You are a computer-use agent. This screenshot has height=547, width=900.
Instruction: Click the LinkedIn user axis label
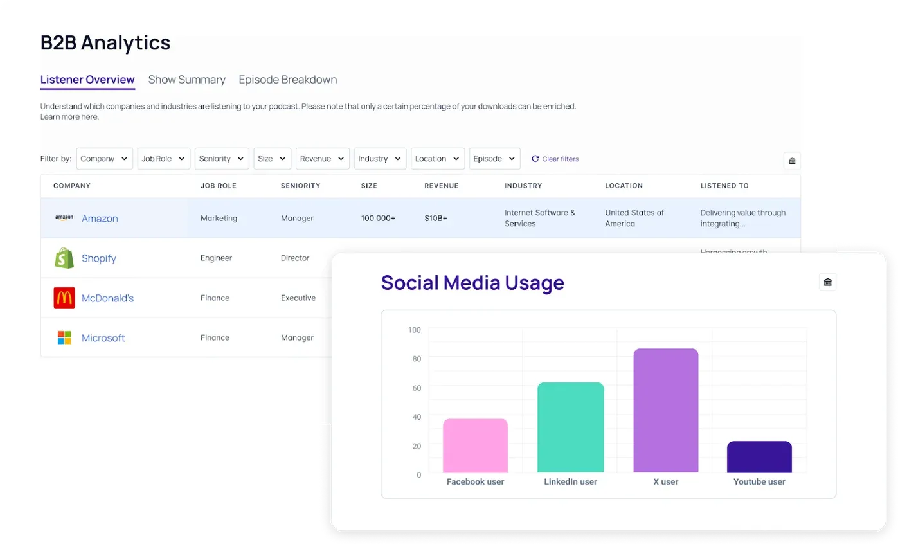pos(570,481)
